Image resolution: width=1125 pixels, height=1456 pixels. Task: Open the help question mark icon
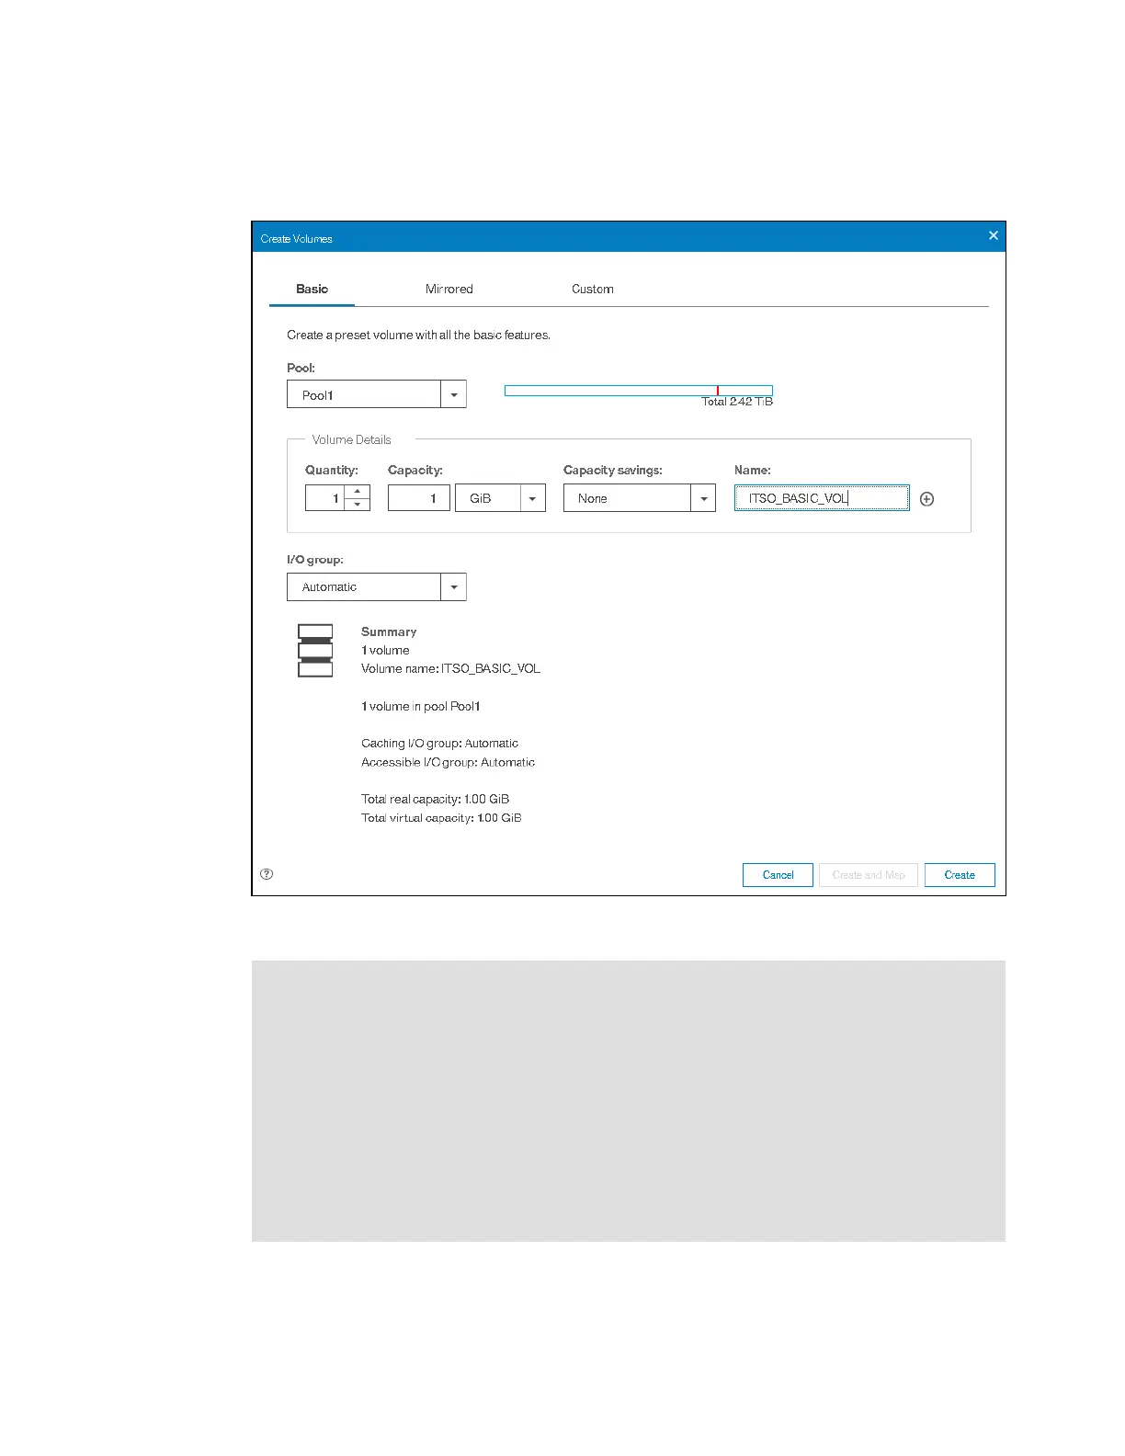(x=267, y=874)
